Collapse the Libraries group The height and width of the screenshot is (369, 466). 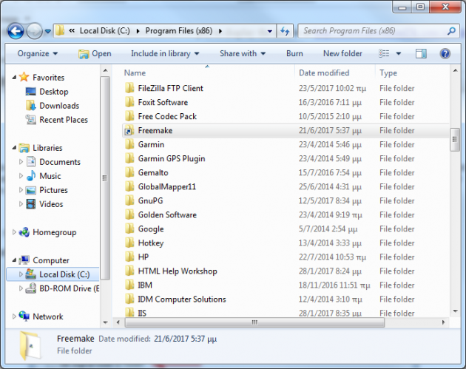[x=14, y=148]
